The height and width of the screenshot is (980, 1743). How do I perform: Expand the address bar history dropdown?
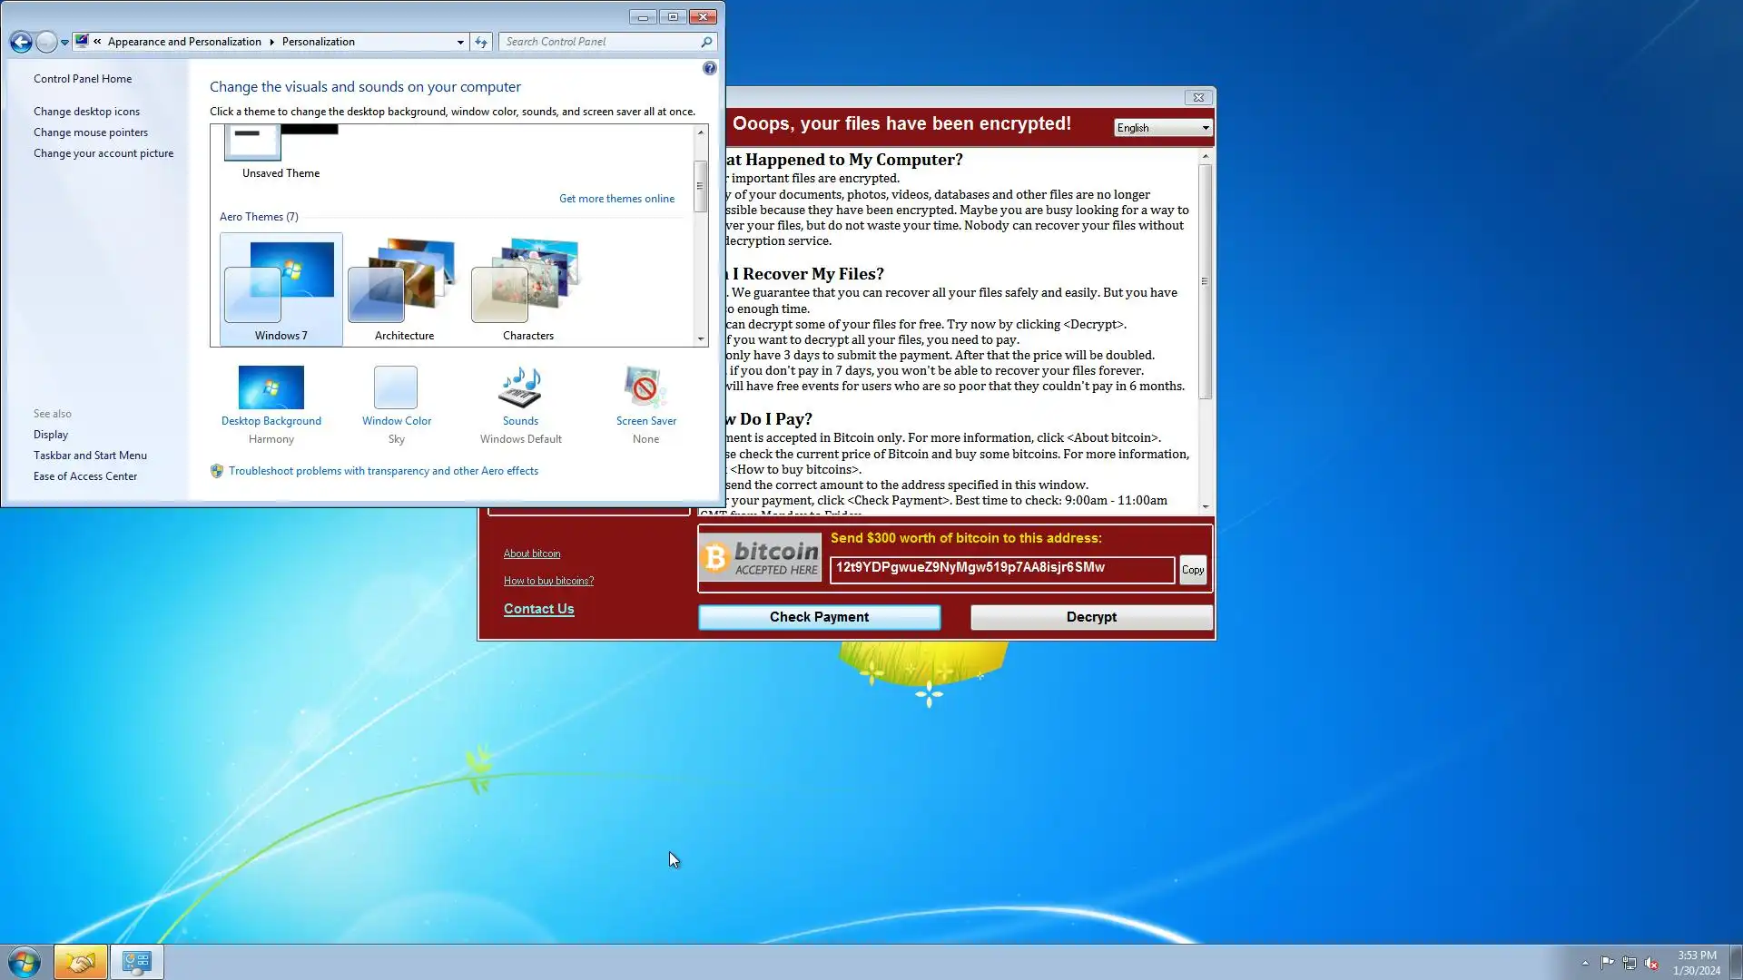460,42
